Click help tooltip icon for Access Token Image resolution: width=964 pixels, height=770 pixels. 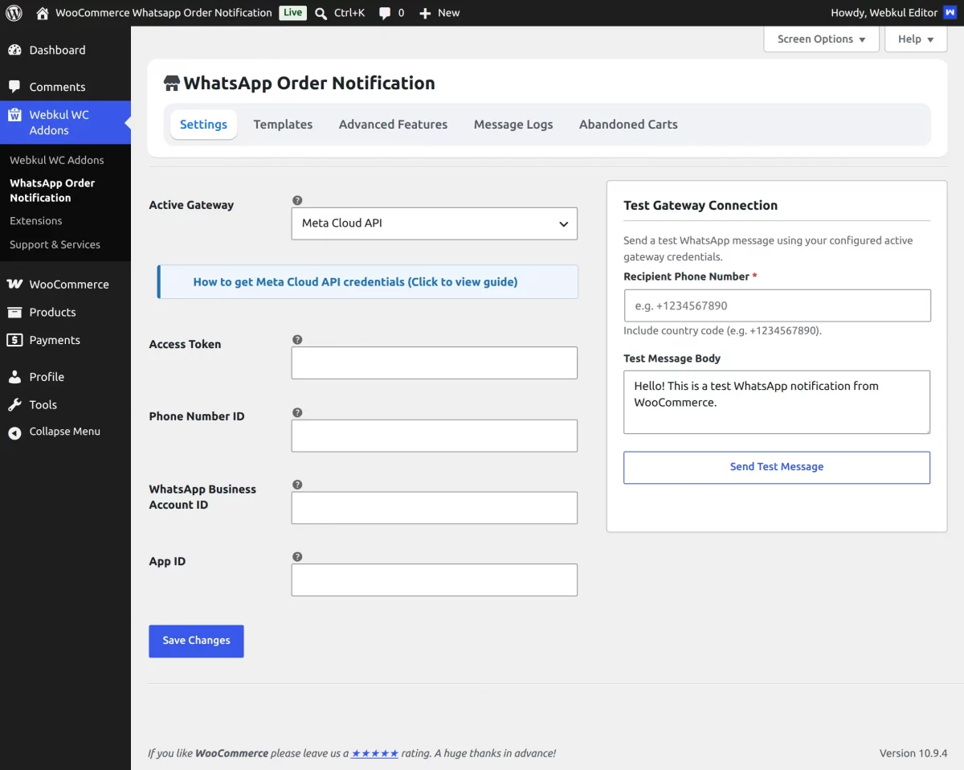(297, 339)
